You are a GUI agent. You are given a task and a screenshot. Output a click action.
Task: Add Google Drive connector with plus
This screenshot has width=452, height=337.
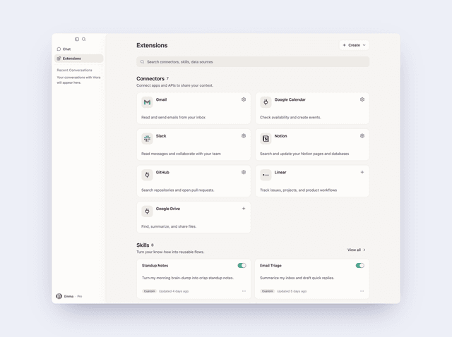coord(244,209)
